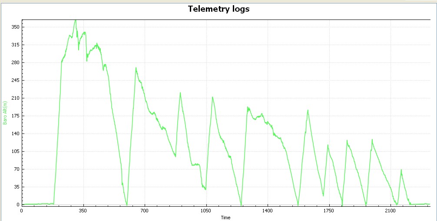Click the highest peak of the green curve
The width and height of the screenshot is (437, 221).
point(75,20)
